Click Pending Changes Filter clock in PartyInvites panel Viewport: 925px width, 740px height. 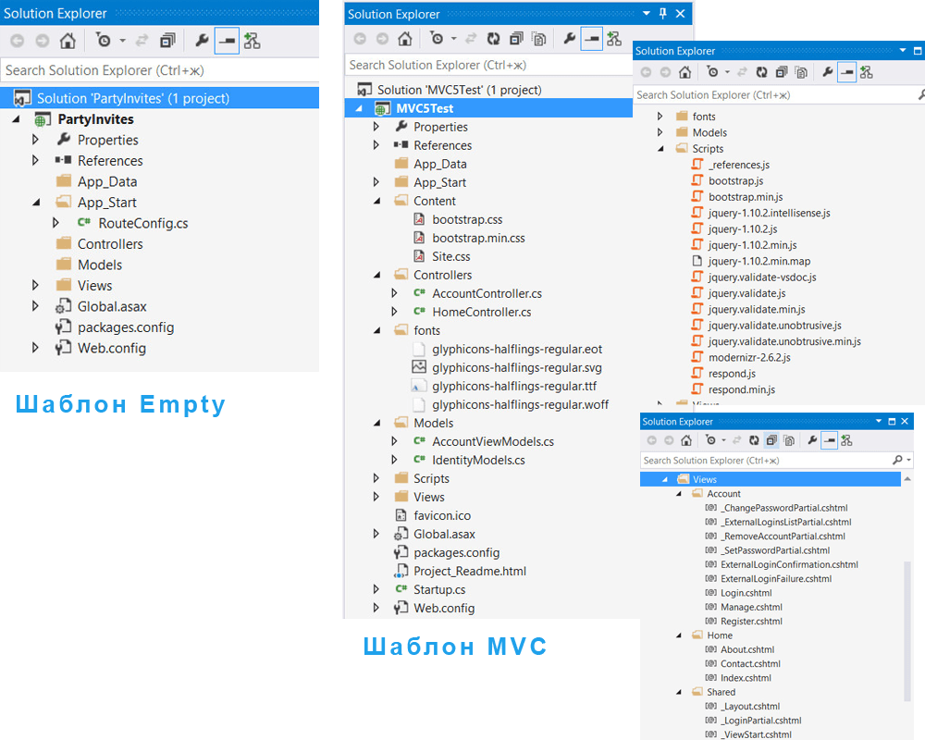(104, 41)
